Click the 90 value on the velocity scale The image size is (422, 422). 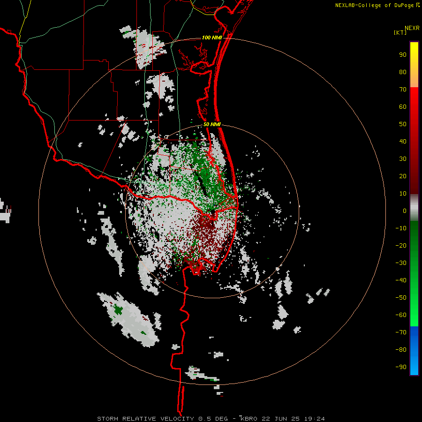pyautogui.click(x=403, y=55)
